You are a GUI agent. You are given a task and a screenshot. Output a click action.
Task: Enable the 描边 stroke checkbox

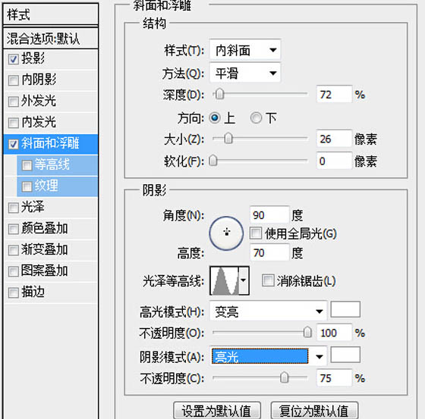point(13,292)
